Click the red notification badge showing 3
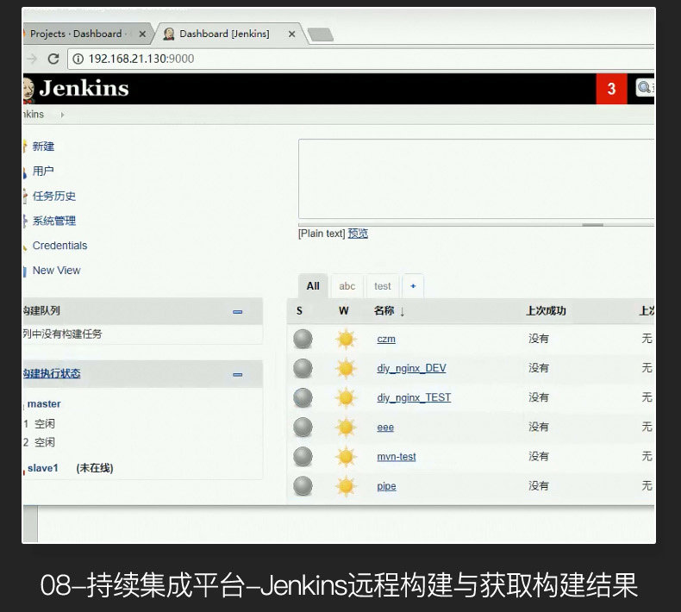The width and height of the screenshot is (681, 612). (611, 89)
